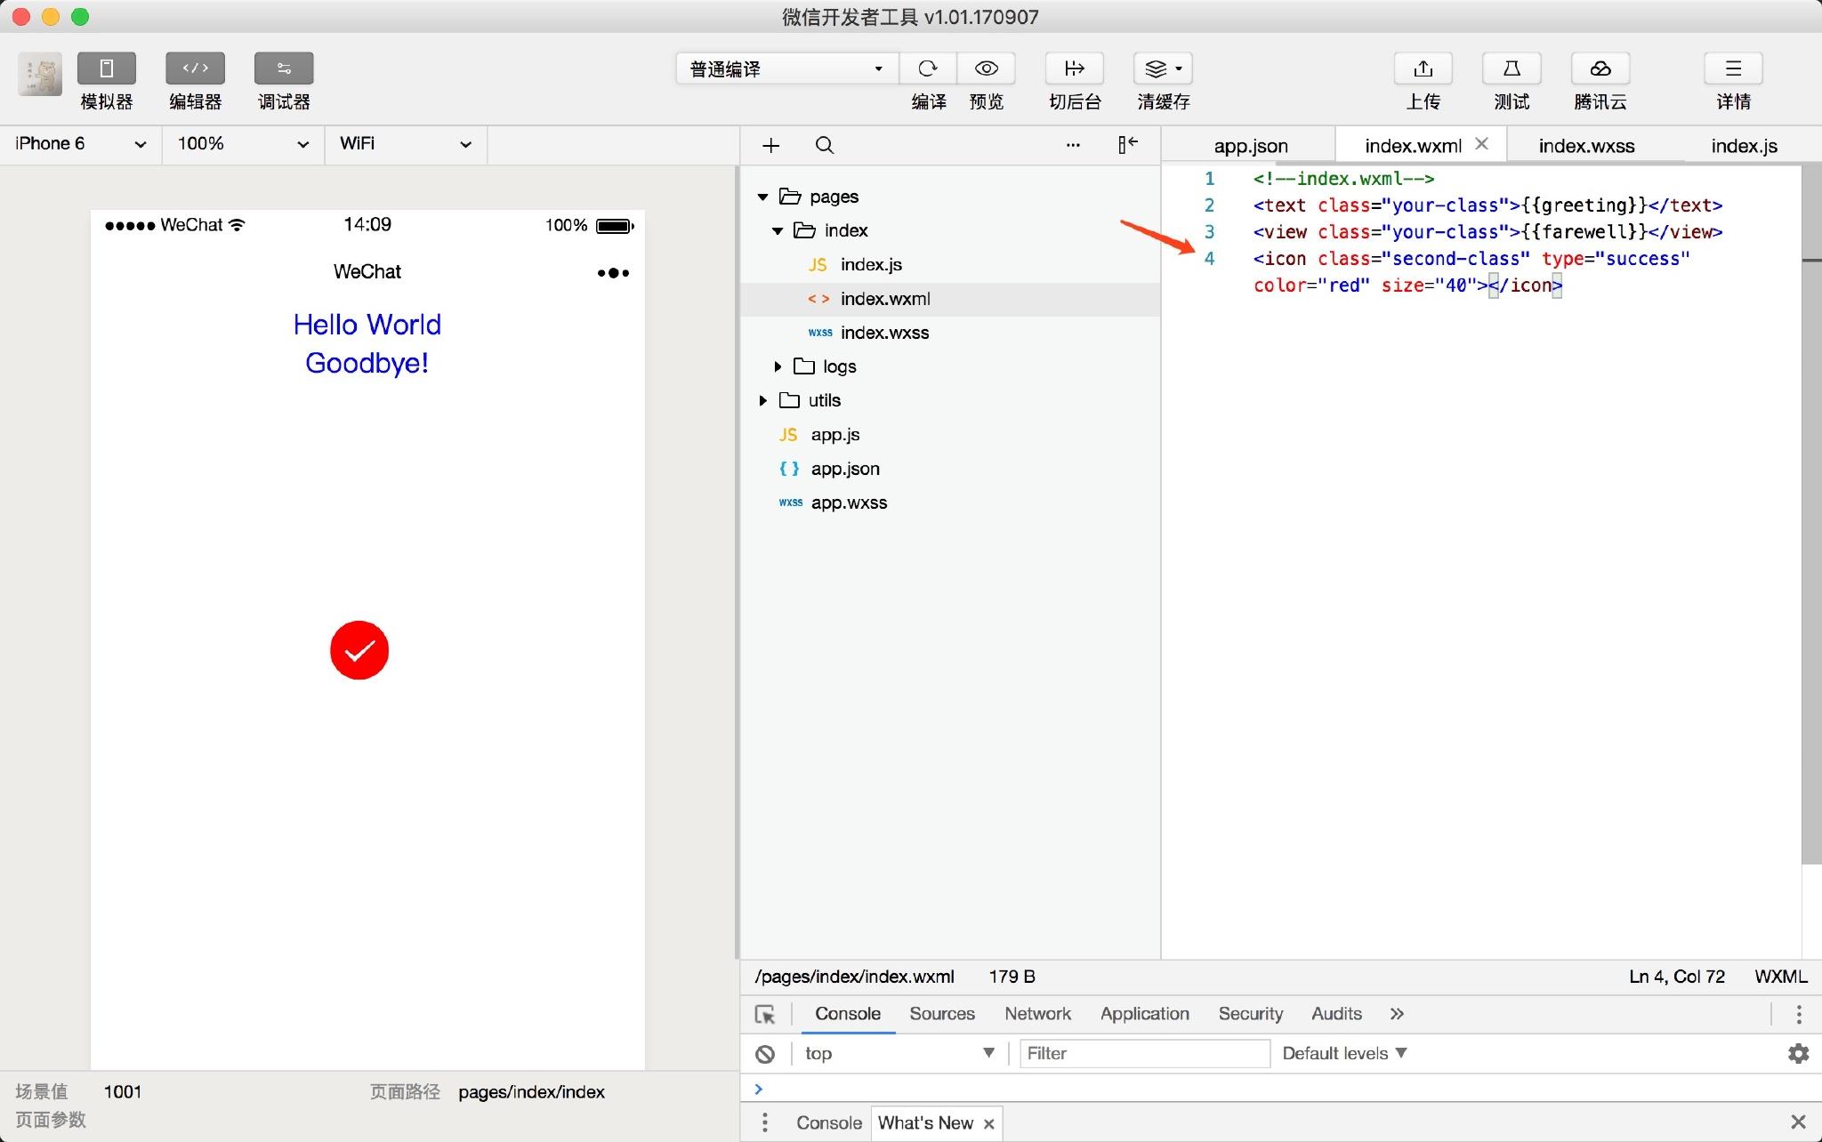Open app.json in the file tree
The width and height of the screenshot is (1822, 1142).
click(x=844, y=469)
